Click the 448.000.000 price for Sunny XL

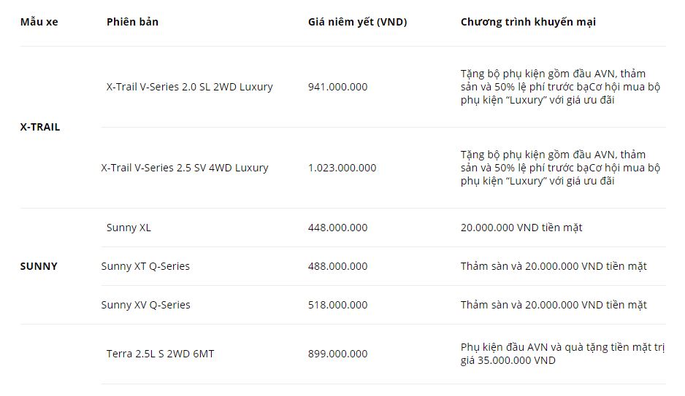(337, 228)
